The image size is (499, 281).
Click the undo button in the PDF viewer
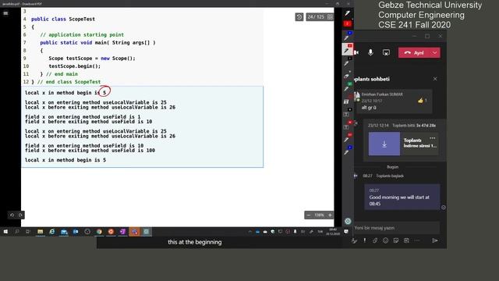[12, 215]
